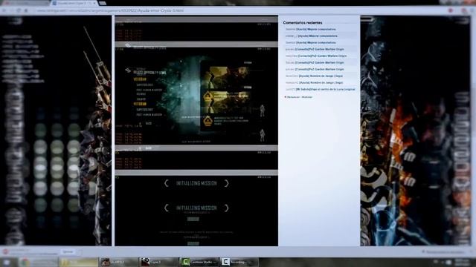
Task: Open the Crysis 3 taskbar item
Action: point(158,262)
